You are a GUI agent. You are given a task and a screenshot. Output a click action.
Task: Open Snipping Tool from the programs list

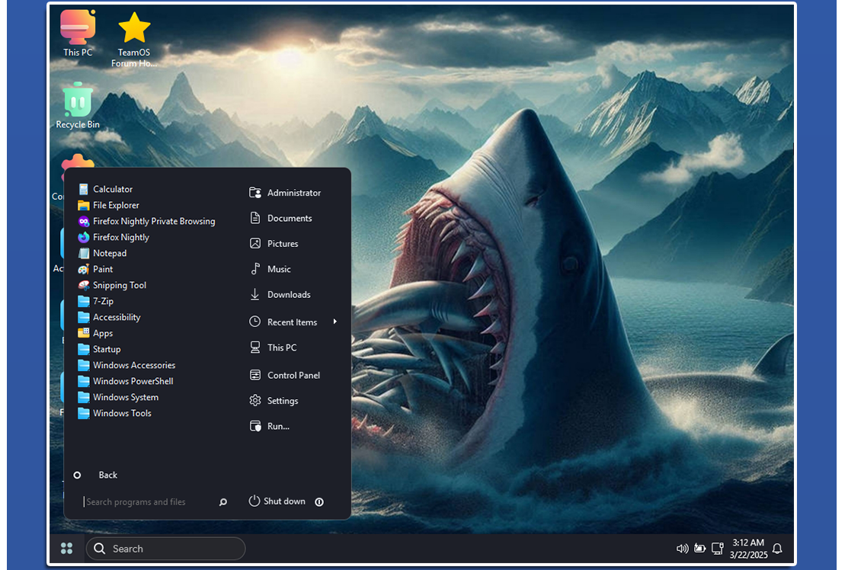point(112,286)
